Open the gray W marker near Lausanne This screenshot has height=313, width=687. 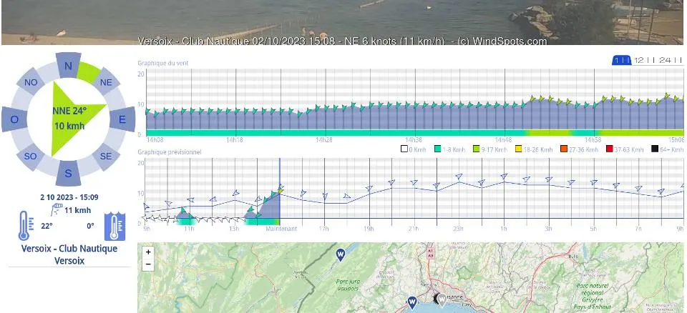tap(442, 300)
